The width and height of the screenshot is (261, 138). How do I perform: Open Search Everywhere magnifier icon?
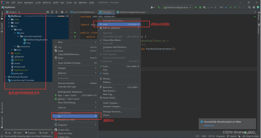(249, 7)
